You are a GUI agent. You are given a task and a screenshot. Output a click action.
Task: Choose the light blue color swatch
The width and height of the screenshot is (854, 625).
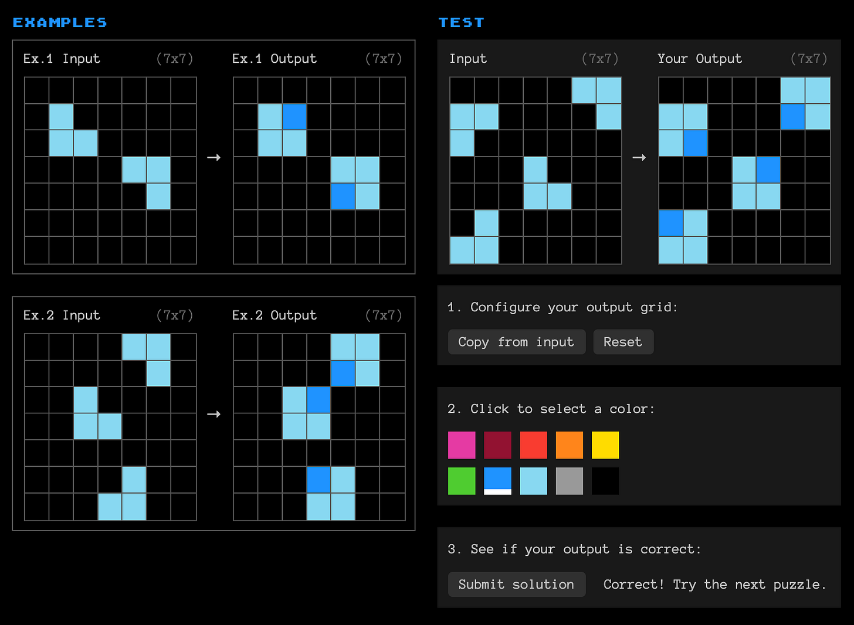coord(533,481)
